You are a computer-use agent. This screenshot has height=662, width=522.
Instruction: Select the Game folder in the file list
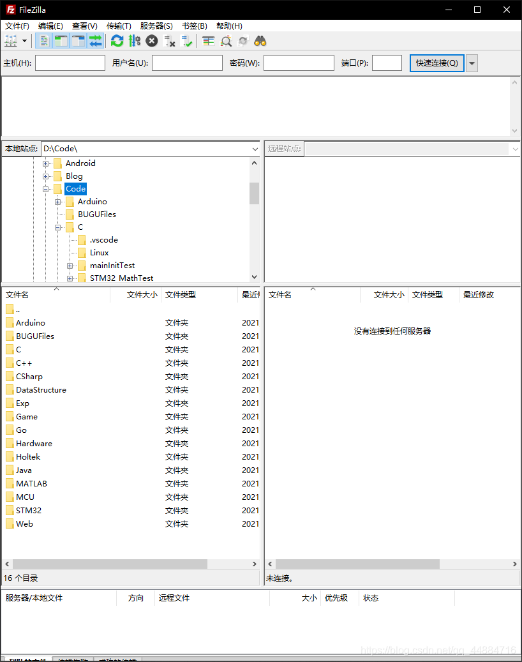coord(27,417)
